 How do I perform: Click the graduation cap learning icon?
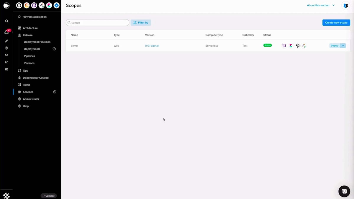tap(6, 55)
